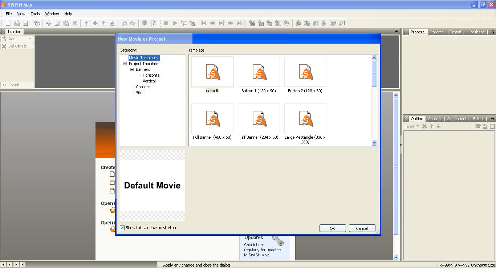Select Sites category
The height and width of the screenshot is (268, 496).
coord(140,93)
